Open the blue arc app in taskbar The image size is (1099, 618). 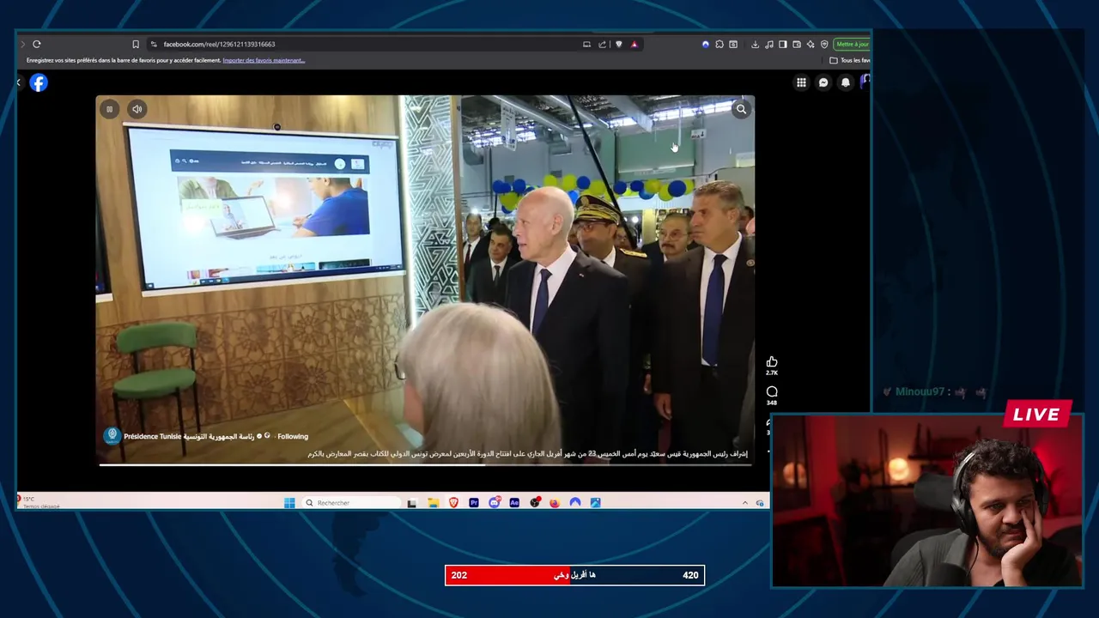tap(575, 503)
